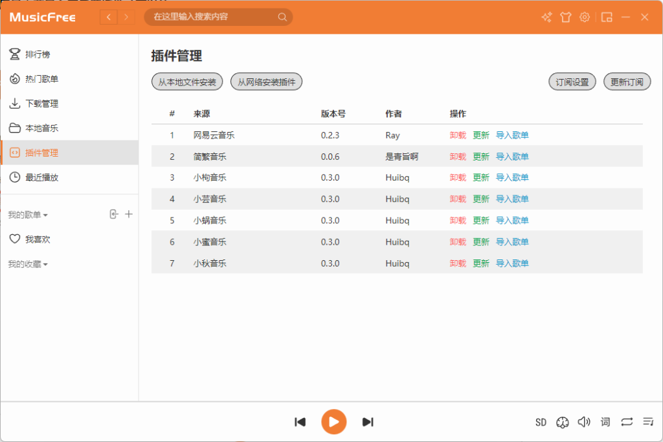The height and width of the screenshot is (442, 663).
Task: Click the 0.2.3 version cell
Action: click(x=330, y=135)
